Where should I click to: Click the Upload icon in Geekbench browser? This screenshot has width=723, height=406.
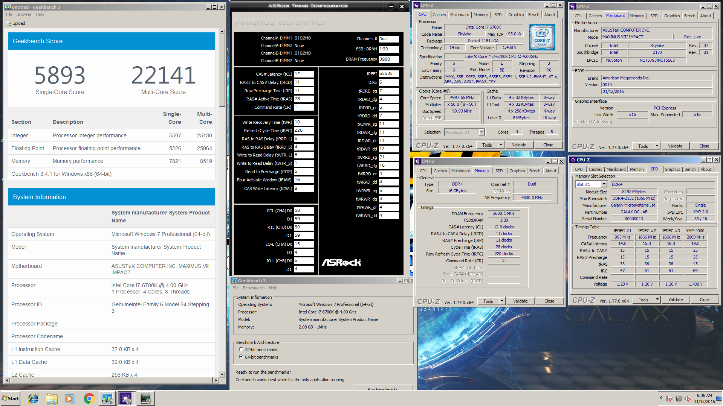pos(9,23)
